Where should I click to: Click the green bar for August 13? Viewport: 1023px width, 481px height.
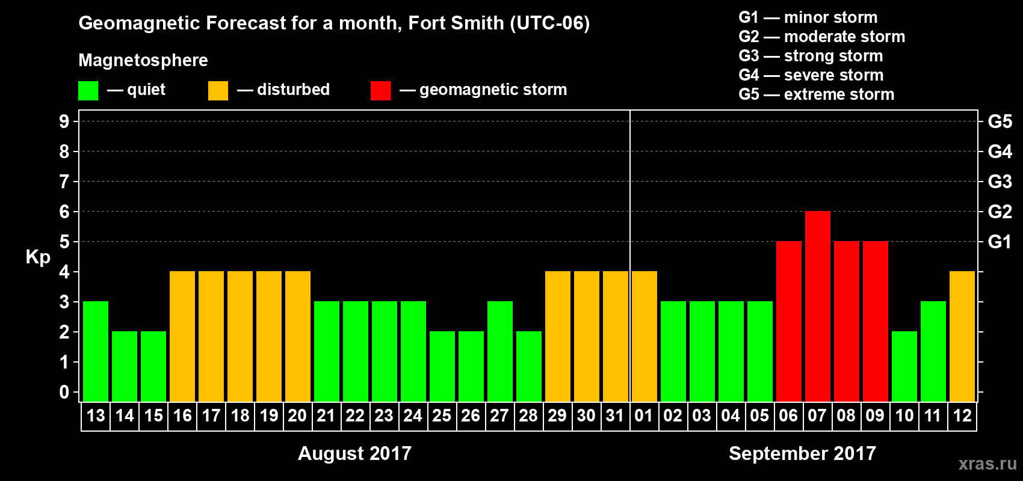coord(96,352)
